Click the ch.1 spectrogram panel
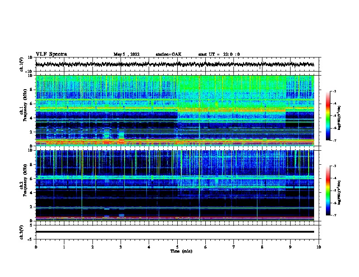Viewport: 359px width, 277px height. (175, 110)
